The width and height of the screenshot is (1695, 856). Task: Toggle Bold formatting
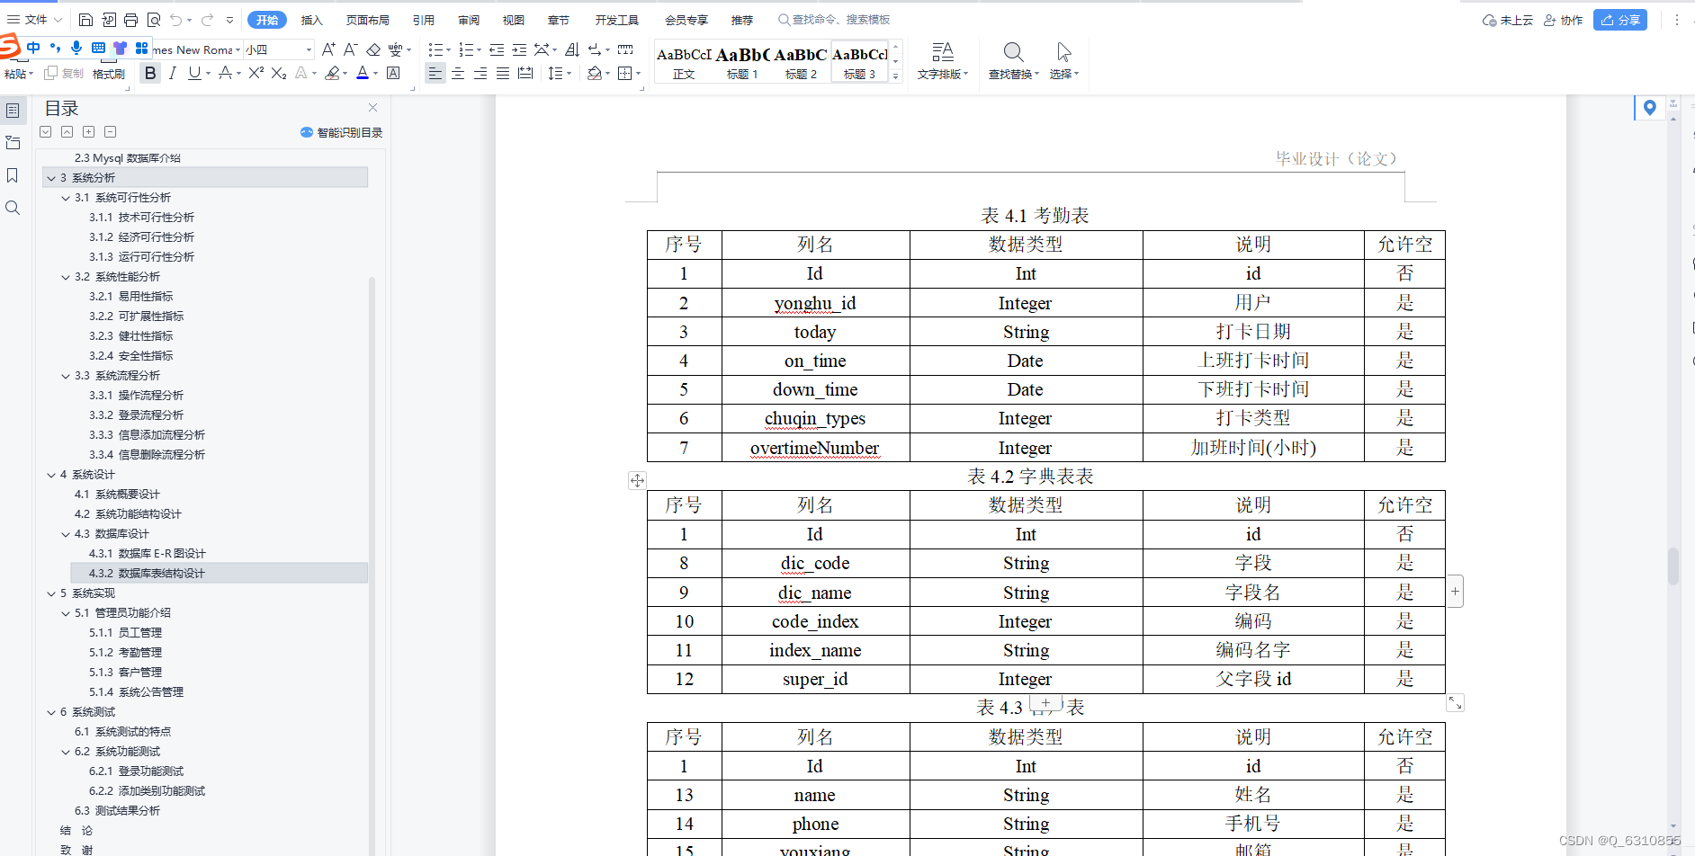[150, 73]
